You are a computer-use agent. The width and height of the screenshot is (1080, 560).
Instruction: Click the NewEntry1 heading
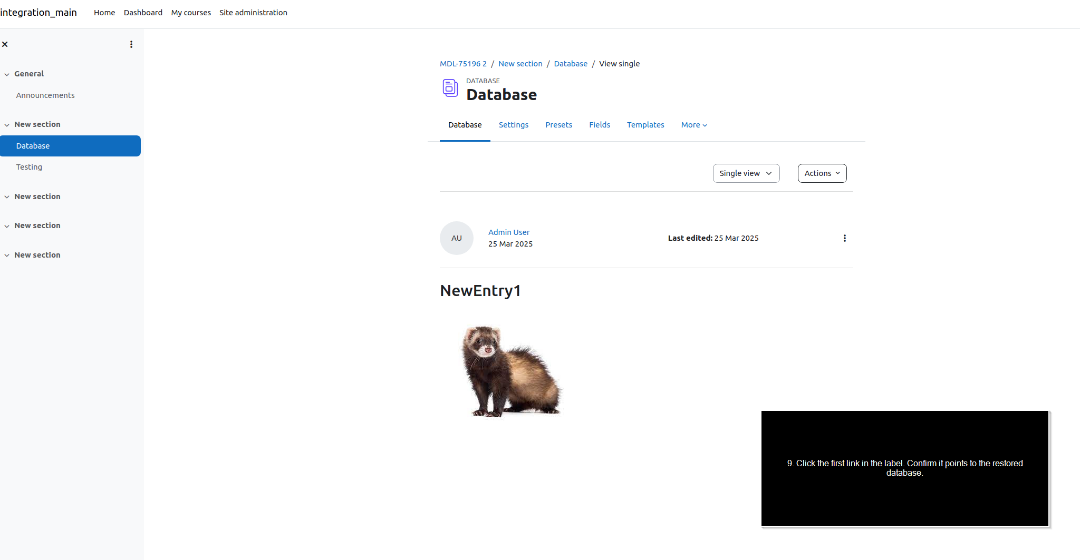pyautogui.click(x=480, y=291)
